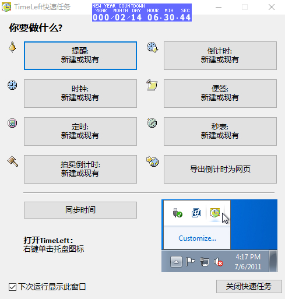Open the 提醒 新建或现有 button
285x299 pixels.
tap(80, 55)
